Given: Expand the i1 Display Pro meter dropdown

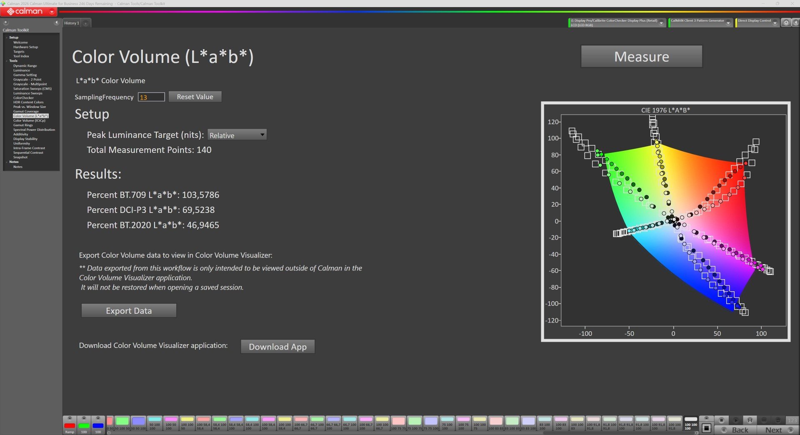Looking at the screenshot, I should point(661,23).
